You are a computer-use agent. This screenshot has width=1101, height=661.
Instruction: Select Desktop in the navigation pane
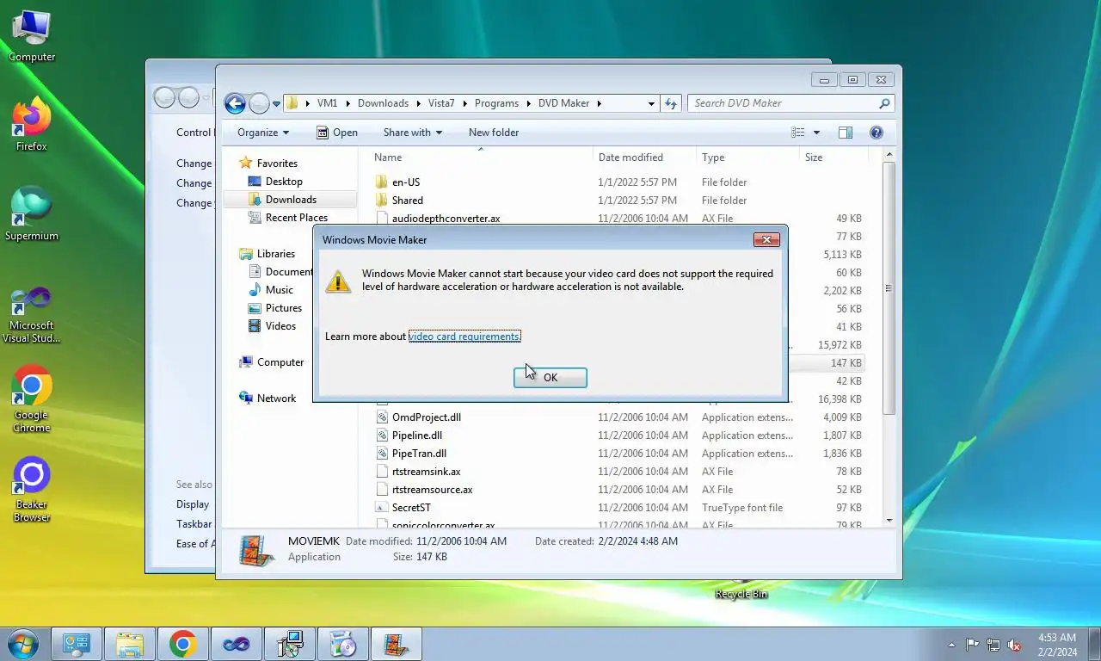pos(275,182)
